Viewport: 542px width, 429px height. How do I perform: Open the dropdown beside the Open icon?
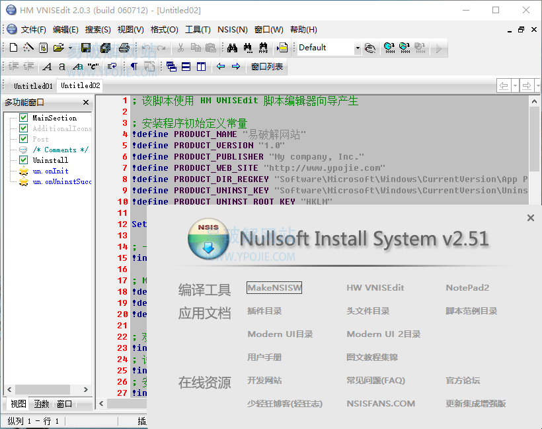(69, 48)
